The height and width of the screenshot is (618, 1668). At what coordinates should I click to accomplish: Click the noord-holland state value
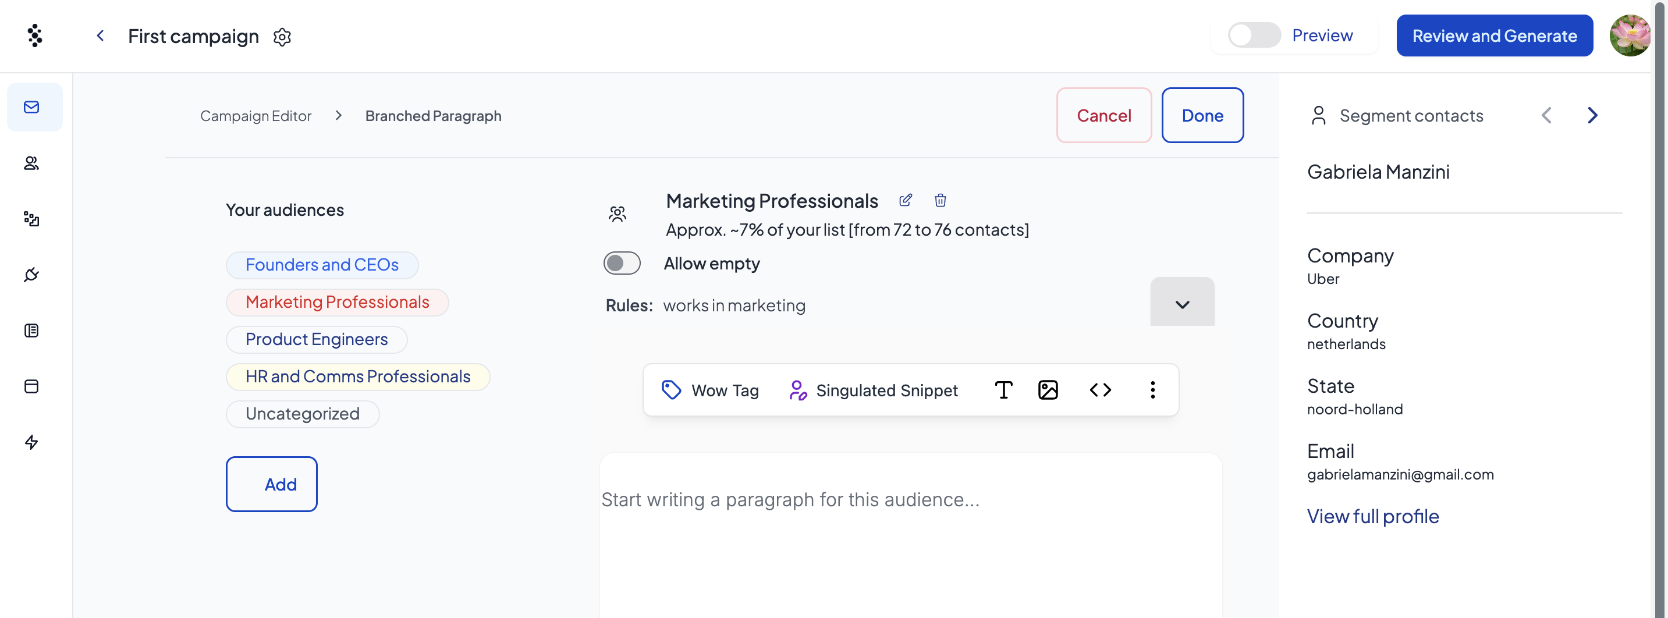1355,410
